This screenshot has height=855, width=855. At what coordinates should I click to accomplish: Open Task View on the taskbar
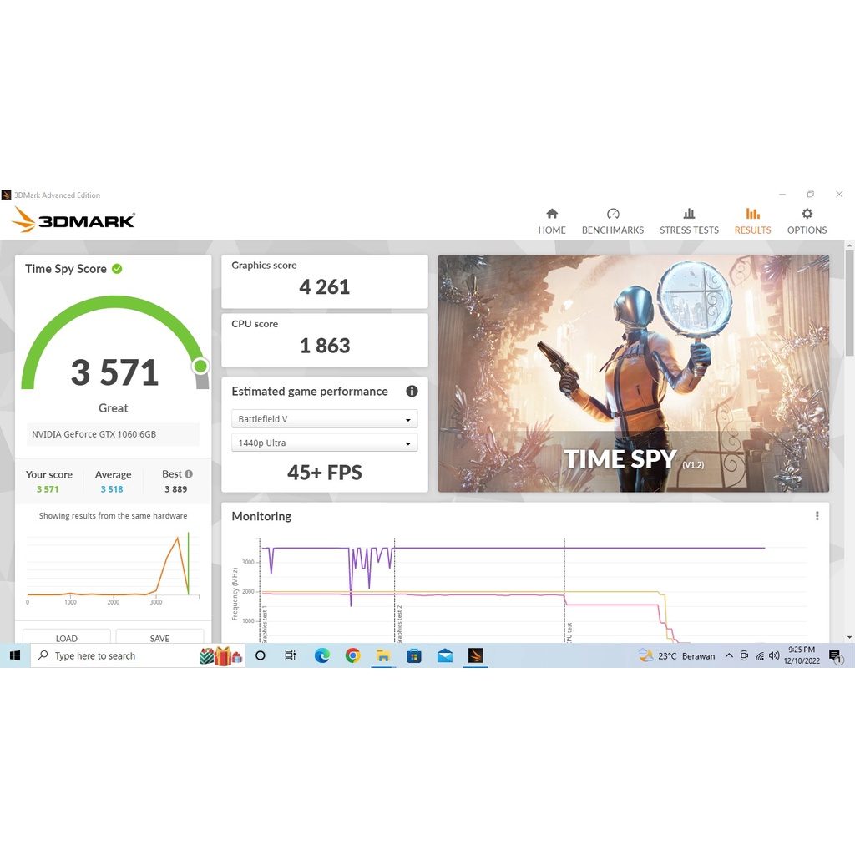pyautogui.click(x=291, y=655)
